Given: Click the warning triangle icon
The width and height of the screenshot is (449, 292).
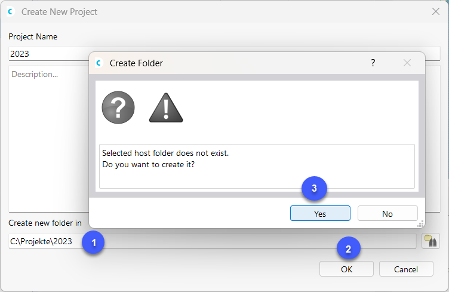Looking at the screenshot, I should coord(166,109).
